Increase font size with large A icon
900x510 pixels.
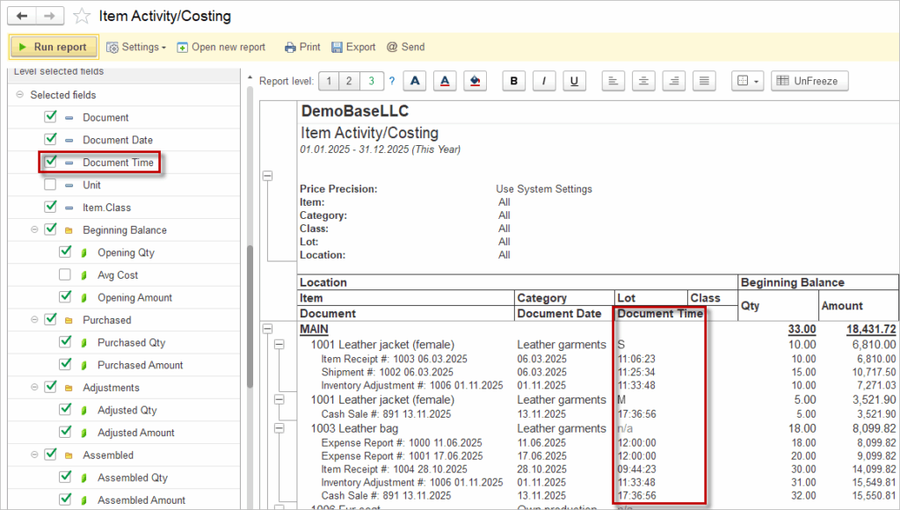415,81
